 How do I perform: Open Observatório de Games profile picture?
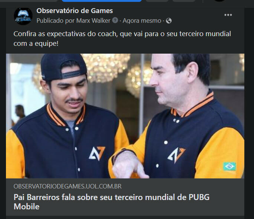tap(23, 16)
